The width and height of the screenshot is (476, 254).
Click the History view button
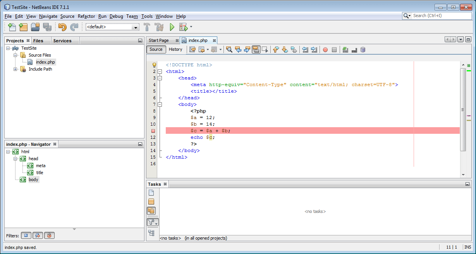pos(175,49)
